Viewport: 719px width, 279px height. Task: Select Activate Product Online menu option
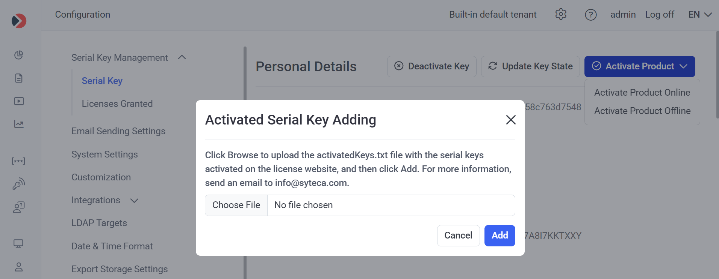click(642, 93)
